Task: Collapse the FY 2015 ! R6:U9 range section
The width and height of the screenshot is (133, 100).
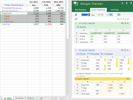Action: point(76,23)
